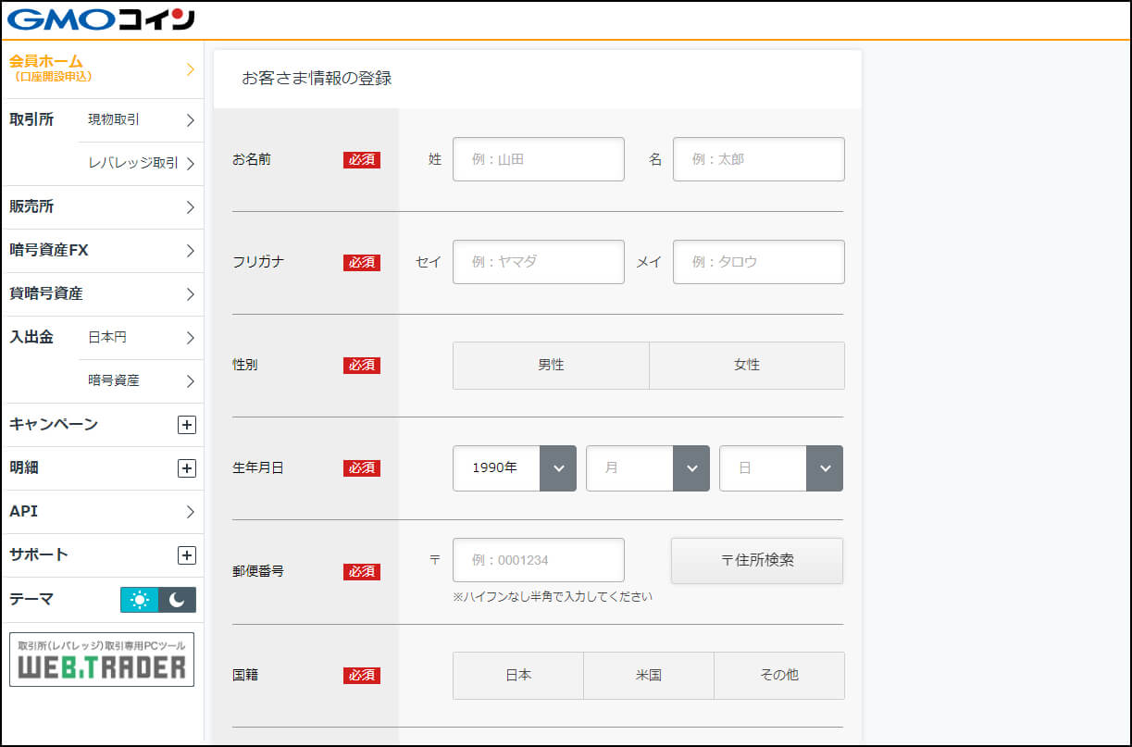Expand サポート plus icon
The height and width of the screenshot is (747, 1132).
[x=187, y=555]
